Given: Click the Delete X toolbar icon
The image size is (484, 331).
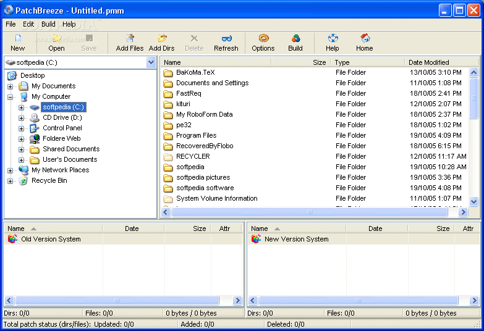Looking at the screenshot, I should [x=194, y=38].
